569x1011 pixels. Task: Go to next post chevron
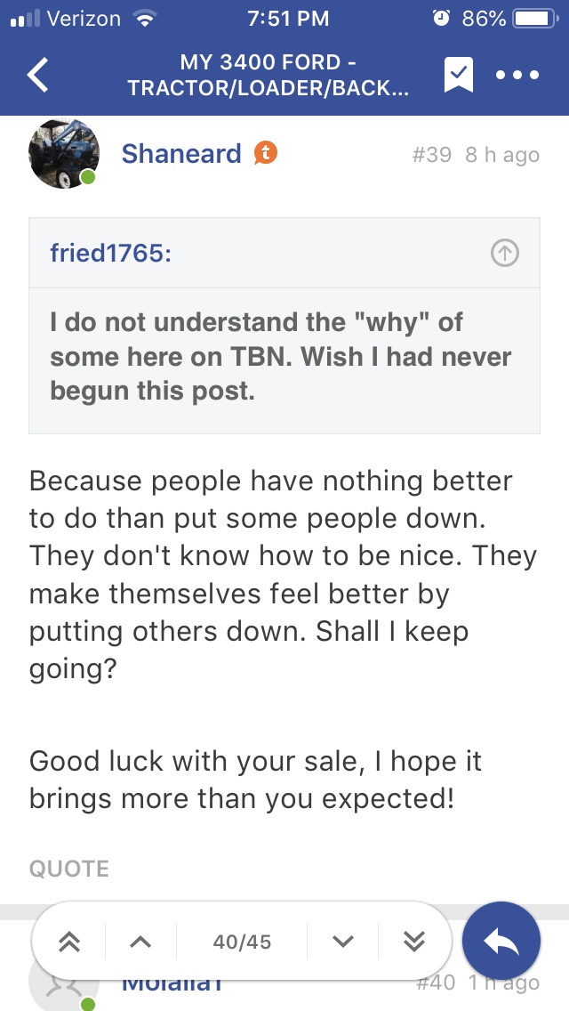(x=343, y=942)
